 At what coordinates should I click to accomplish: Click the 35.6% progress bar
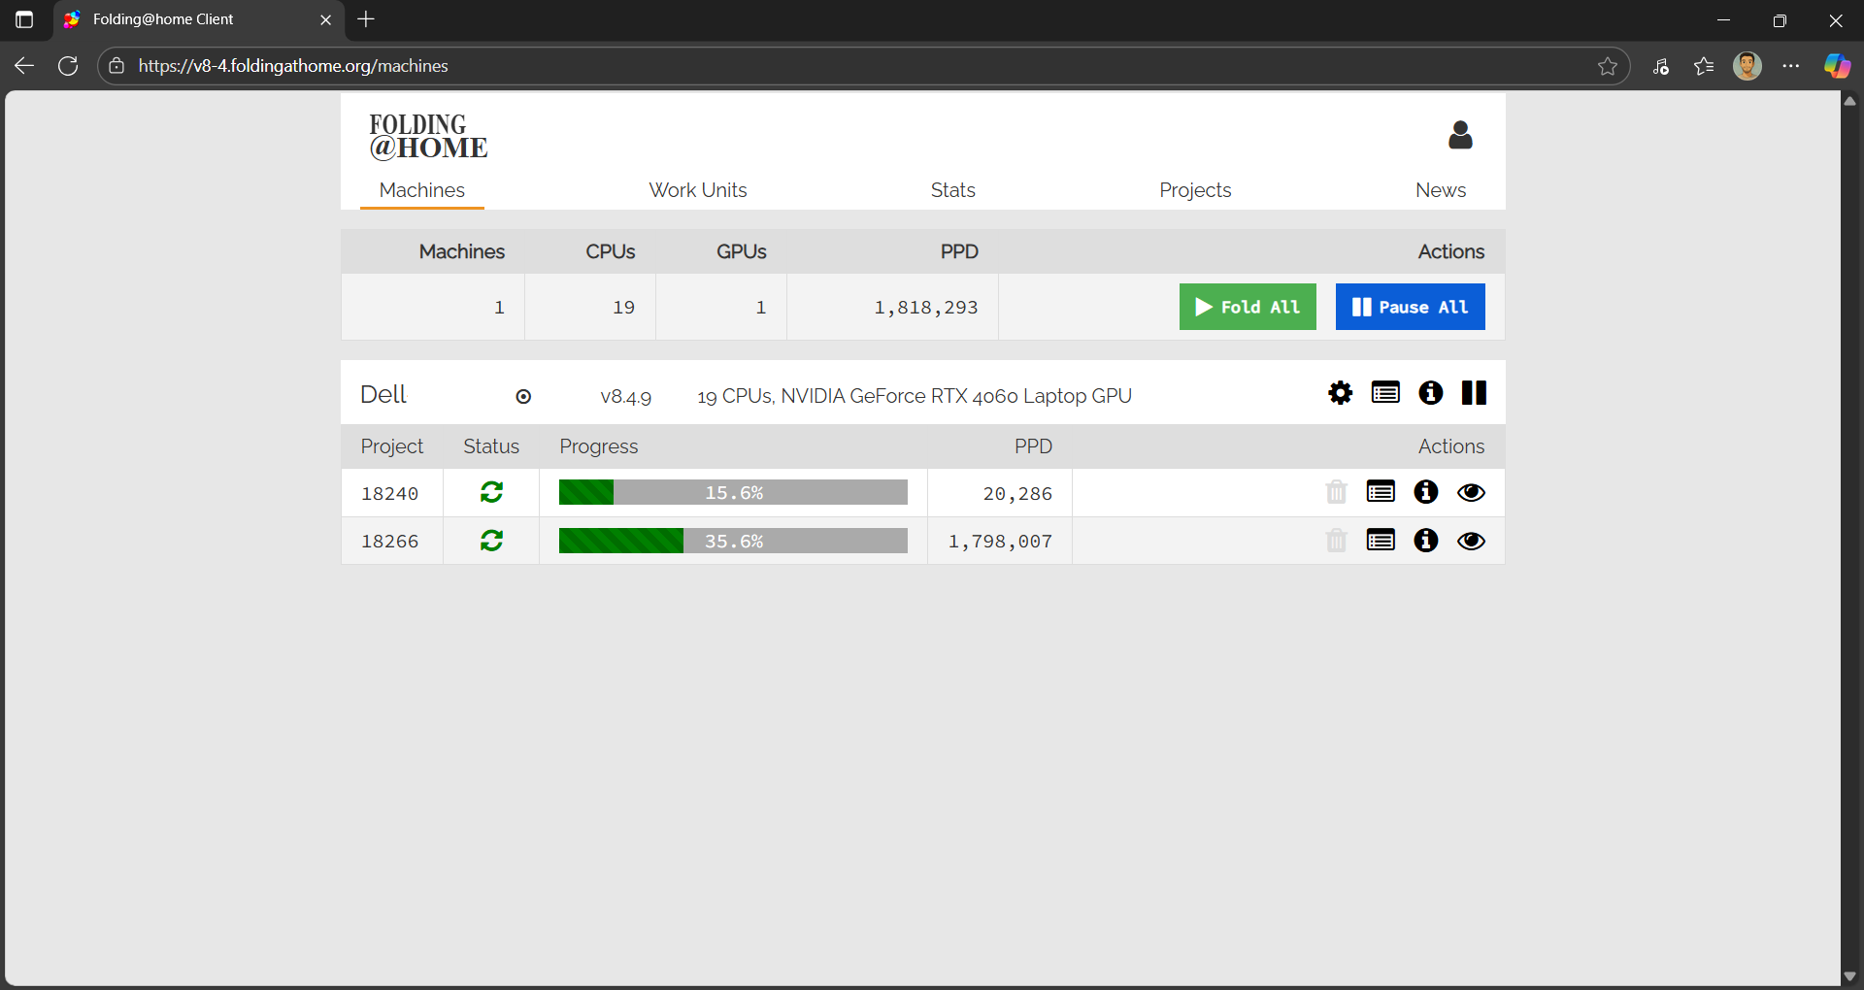733,541
